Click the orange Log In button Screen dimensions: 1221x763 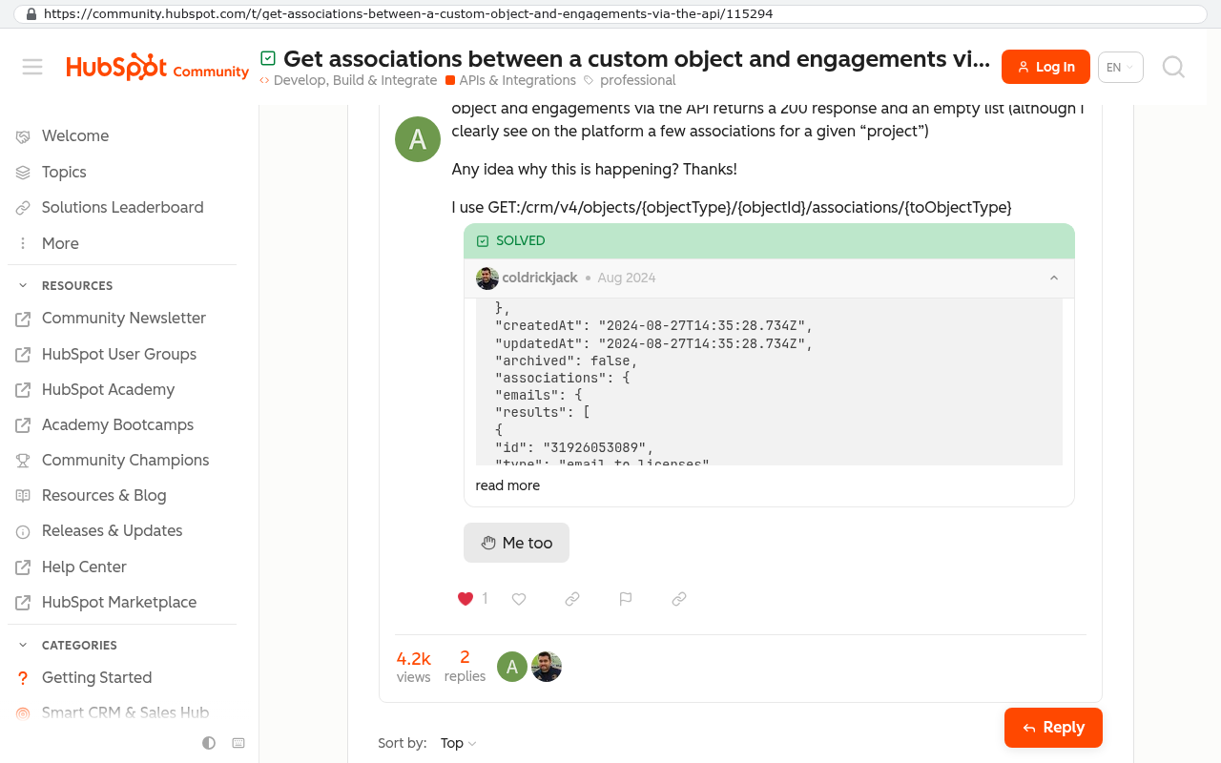[1045, 67]
